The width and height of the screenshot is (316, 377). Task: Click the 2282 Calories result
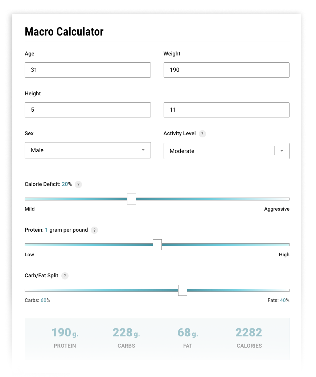pos(249,332)
